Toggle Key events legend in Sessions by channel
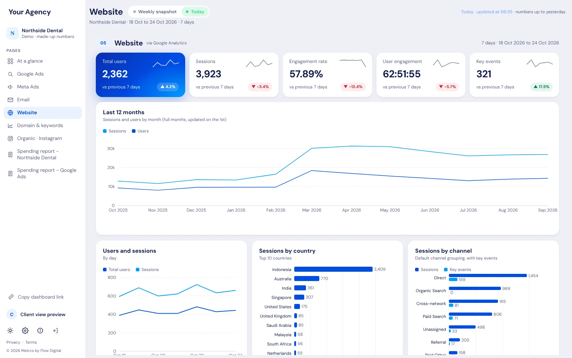The width and height of the screenshot is (572, 358). click(458, 270)
